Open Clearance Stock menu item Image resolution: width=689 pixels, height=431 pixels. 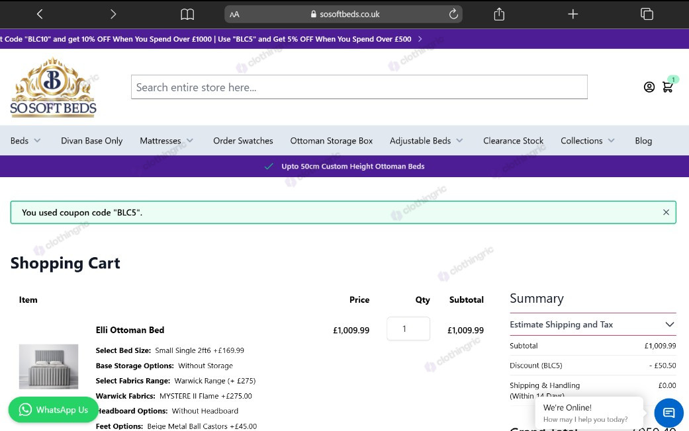click(x=513, y=140)
